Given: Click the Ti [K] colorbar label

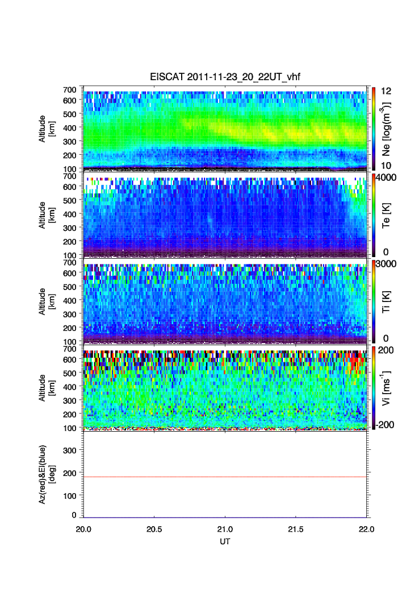Looking at the screenshot, I should pyautogui.click(x=386, y=302).
